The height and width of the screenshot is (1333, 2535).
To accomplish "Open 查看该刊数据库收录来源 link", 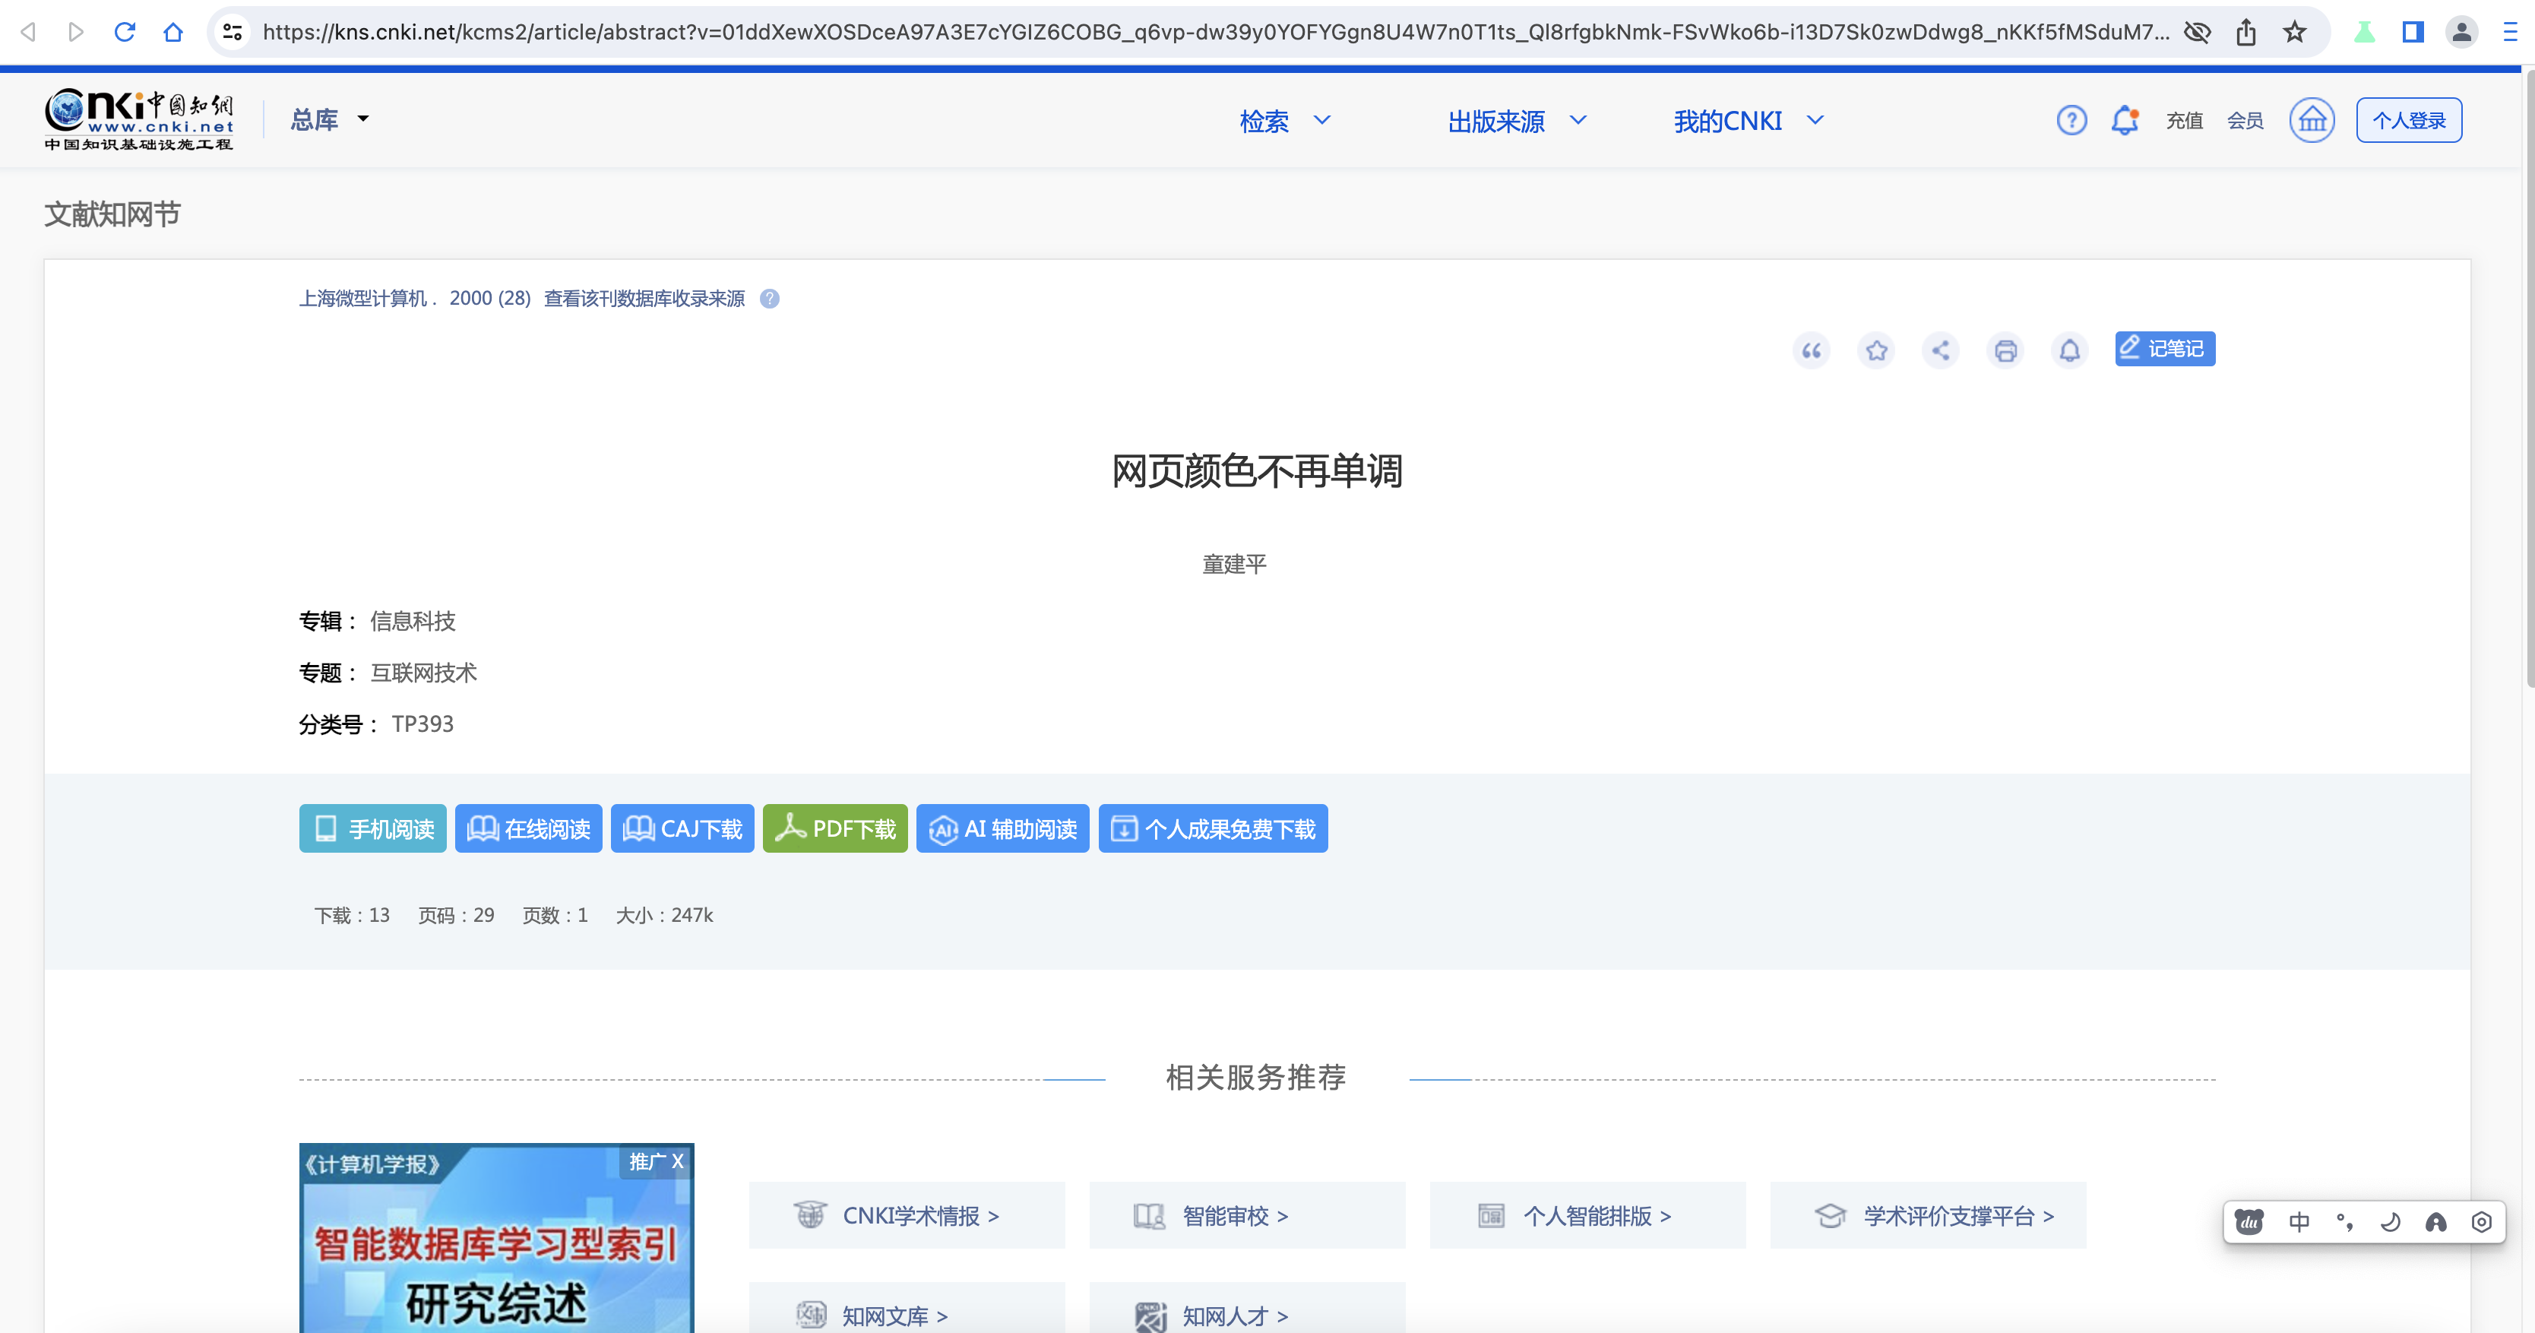I will click(x=644, y=299).
